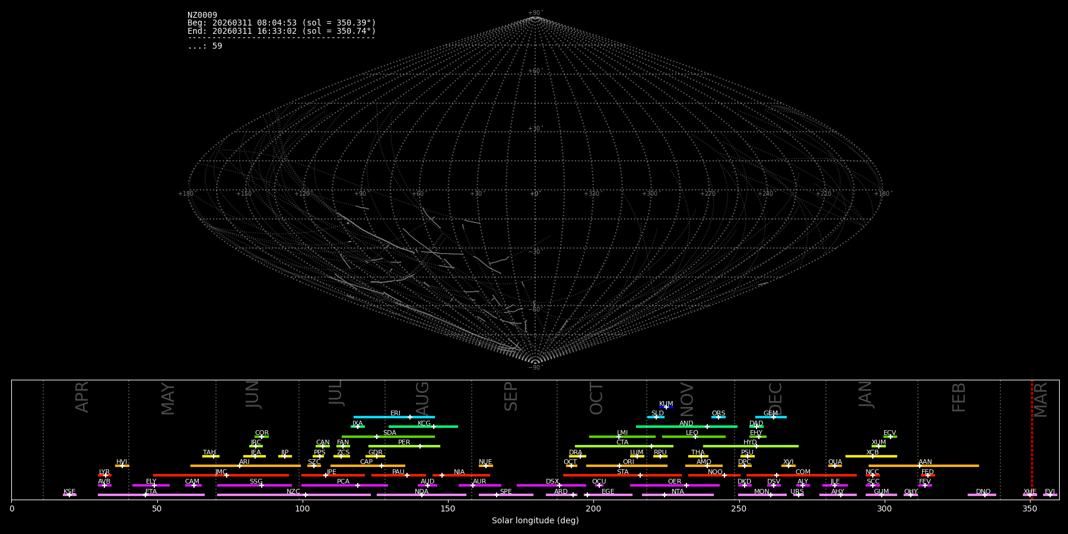1068x534 pixels.
Task: Select the APR month label
Action: click(82, 397)
